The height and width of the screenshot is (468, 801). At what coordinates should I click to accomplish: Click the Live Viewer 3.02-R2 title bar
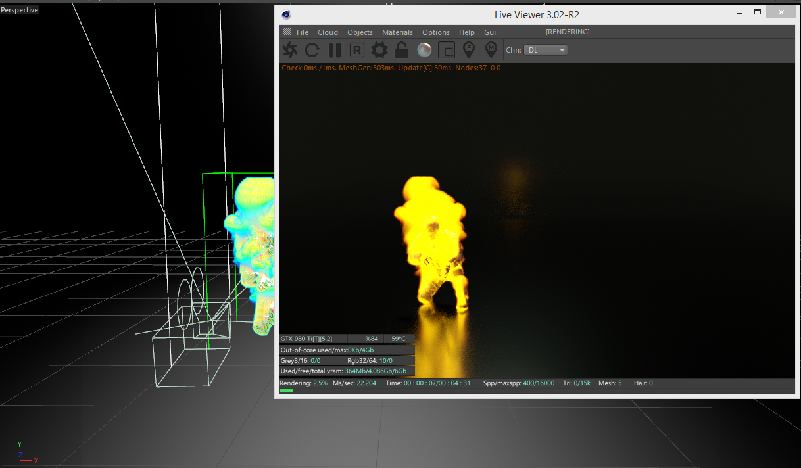[x=537, y=14]
